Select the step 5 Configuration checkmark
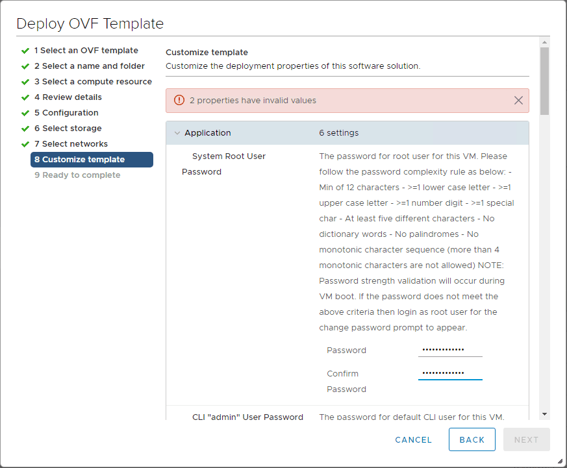The width and height of the screenshot is (567, 468). (x=25, y=112)
